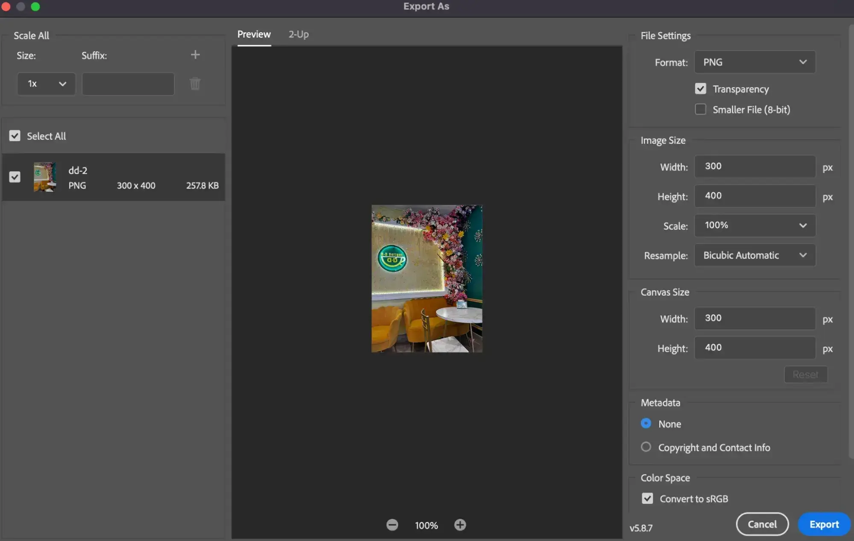Open the Scale percentage dropdown
Viewport: 854px width, 541px height.
[754, 225]
